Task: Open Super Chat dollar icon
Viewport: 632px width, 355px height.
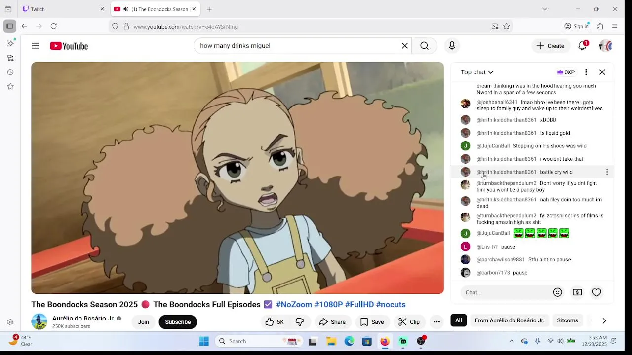Action: click(x=577, y=292)
